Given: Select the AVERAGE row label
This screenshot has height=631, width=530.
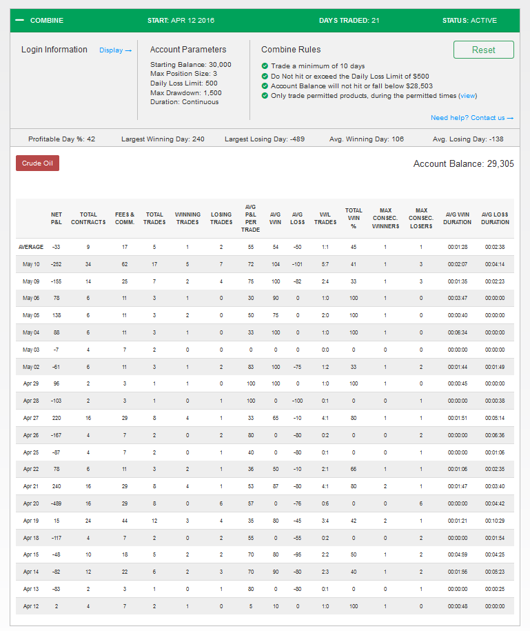Looking at the screenshot, I should (31, 247).
